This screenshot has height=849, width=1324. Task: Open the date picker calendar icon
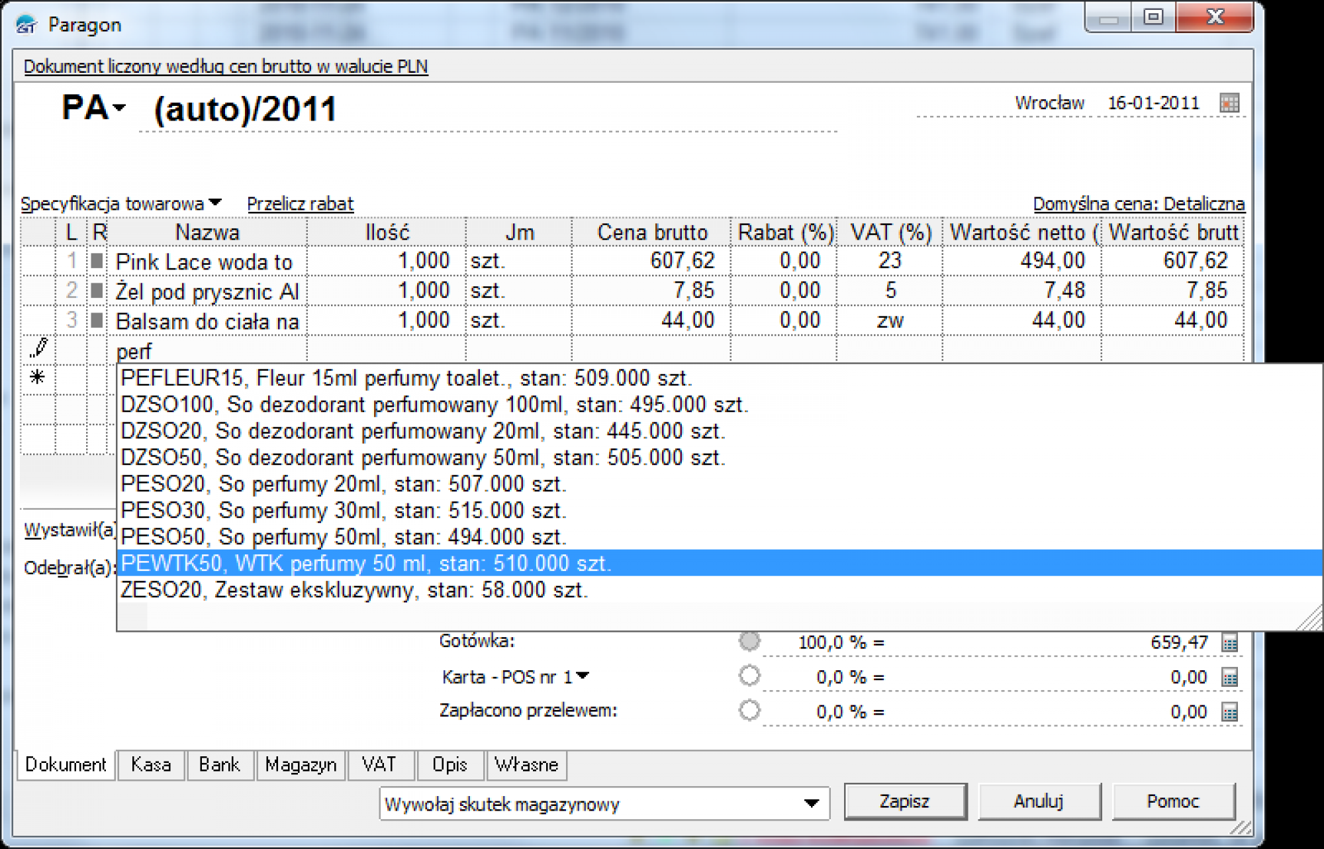[x=1229, y=103]
